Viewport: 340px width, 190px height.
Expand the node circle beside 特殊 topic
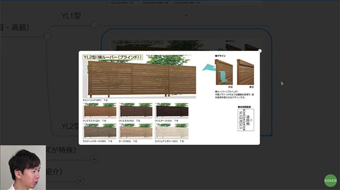click(x=94, y=159)
